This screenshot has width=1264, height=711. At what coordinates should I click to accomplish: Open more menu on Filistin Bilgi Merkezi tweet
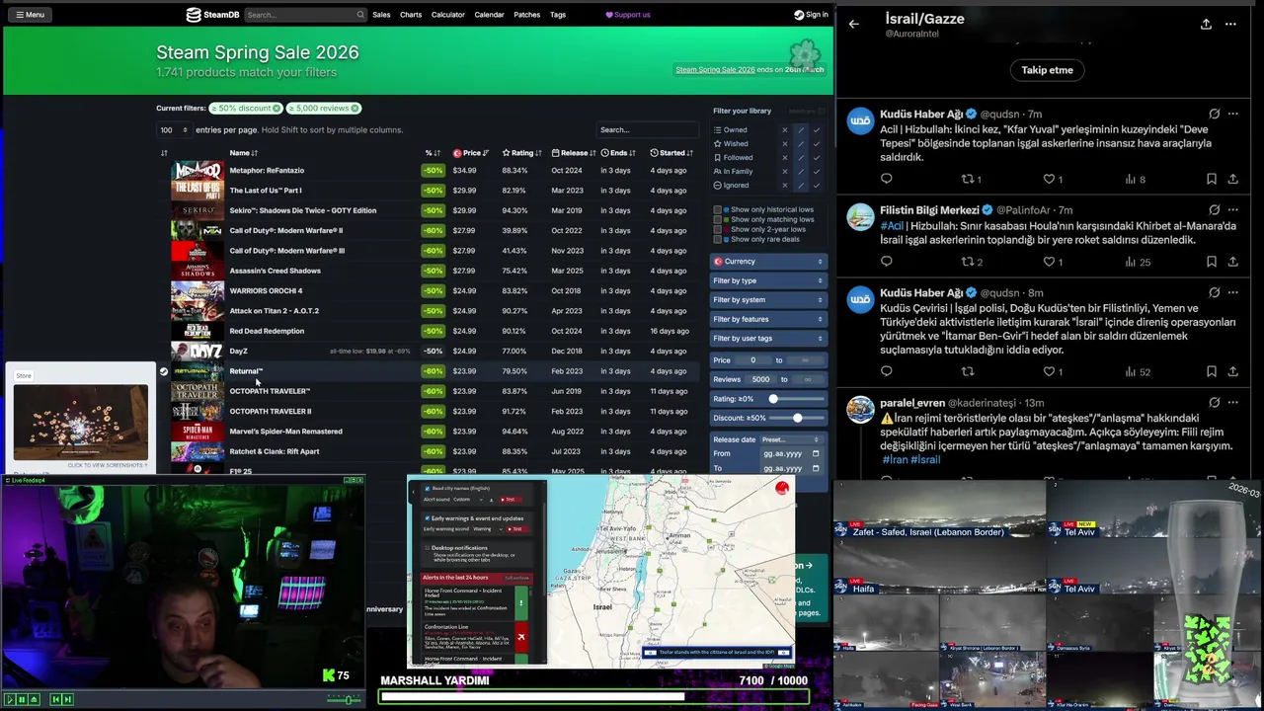[1232, 210]
